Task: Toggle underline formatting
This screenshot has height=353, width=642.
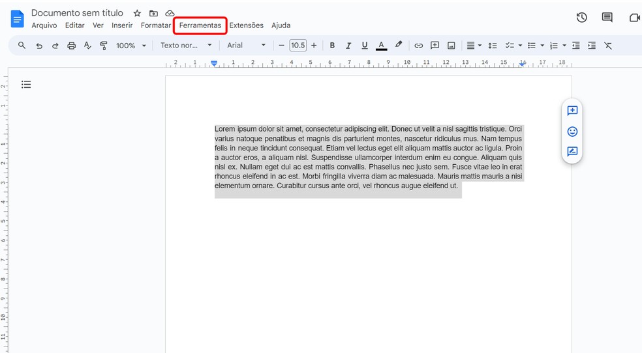Action: [x=365, y=46]
